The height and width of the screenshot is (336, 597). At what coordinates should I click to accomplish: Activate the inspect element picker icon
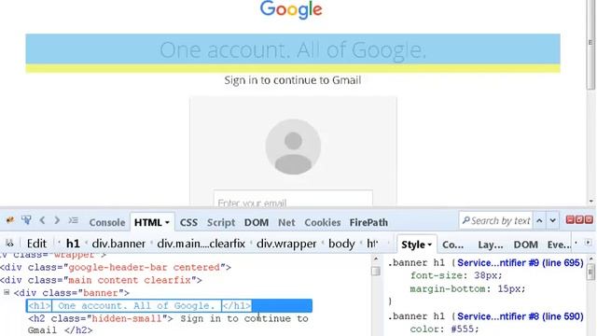click(26, 220)
